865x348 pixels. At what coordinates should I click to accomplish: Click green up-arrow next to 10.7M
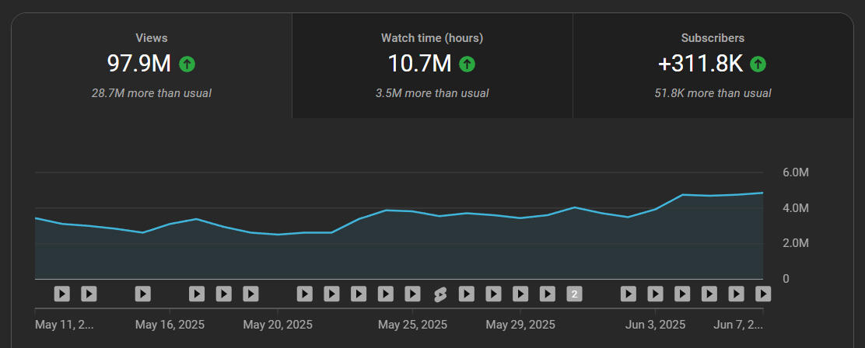pyautogui.click(x=467, y=64)
